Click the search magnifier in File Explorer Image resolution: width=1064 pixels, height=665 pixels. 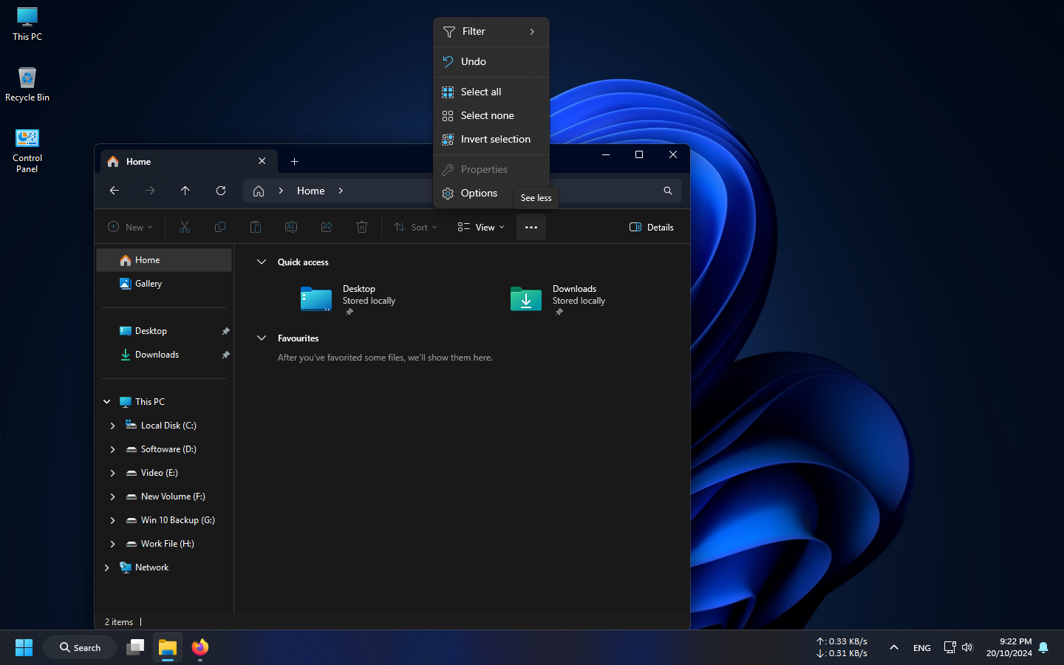coord(668,191)
